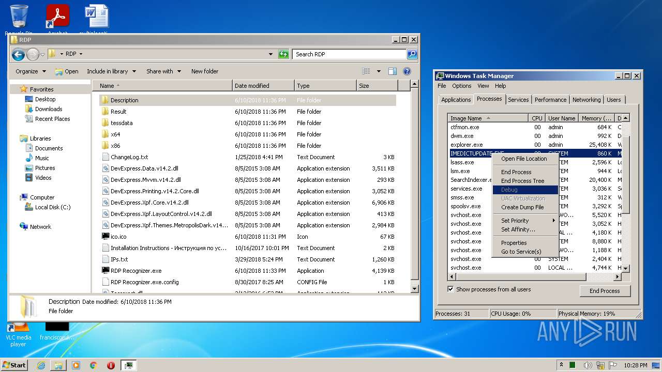The width and height of the screenshot is (662, 372).
Task: Open Task Manager taskbar icon
Action: point(129,365)
